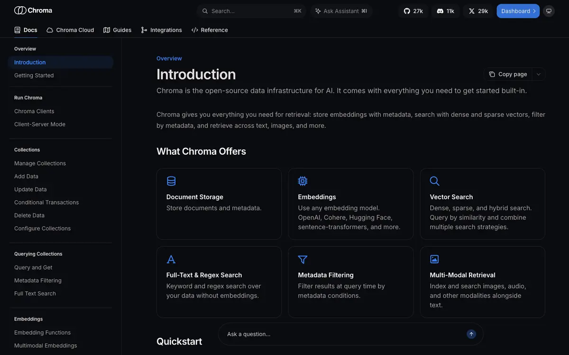Click the Copy page button

pos(508,74)
